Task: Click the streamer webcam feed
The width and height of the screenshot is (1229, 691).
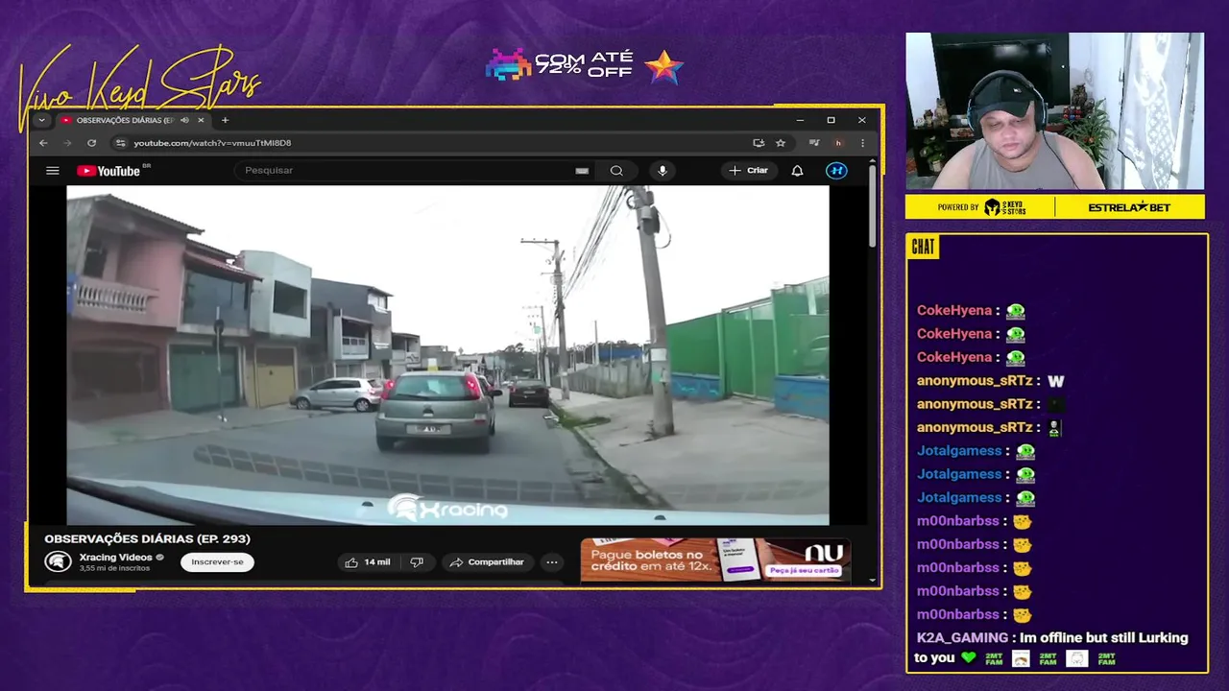Action: pyautogui.click(x=1054, y=111)
